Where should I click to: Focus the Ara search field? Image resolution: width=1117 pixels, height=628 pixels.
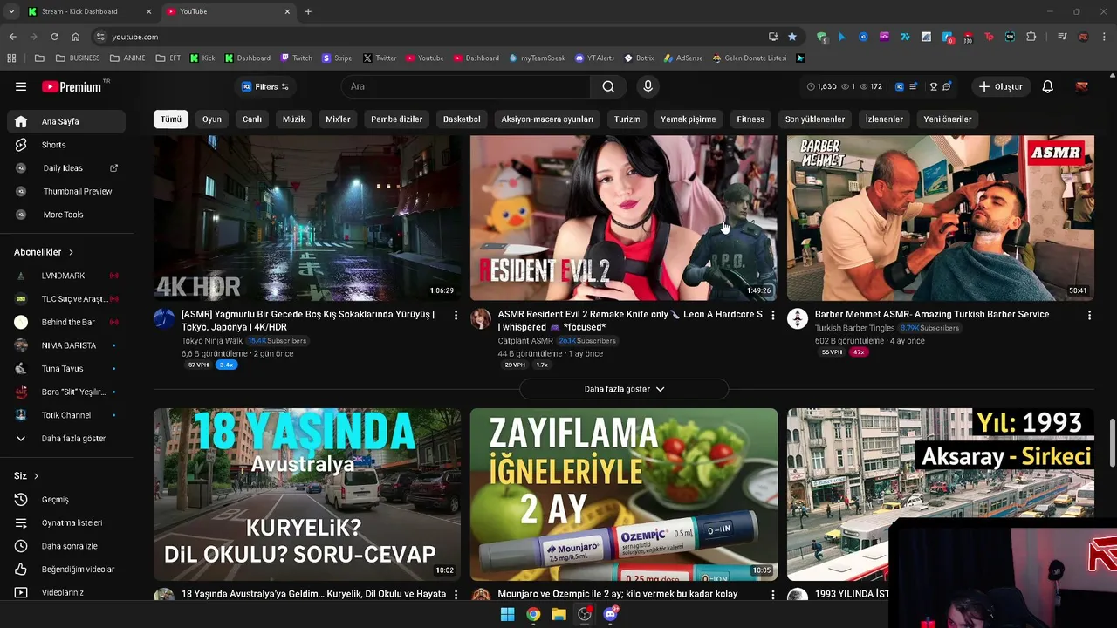(467, 86)
